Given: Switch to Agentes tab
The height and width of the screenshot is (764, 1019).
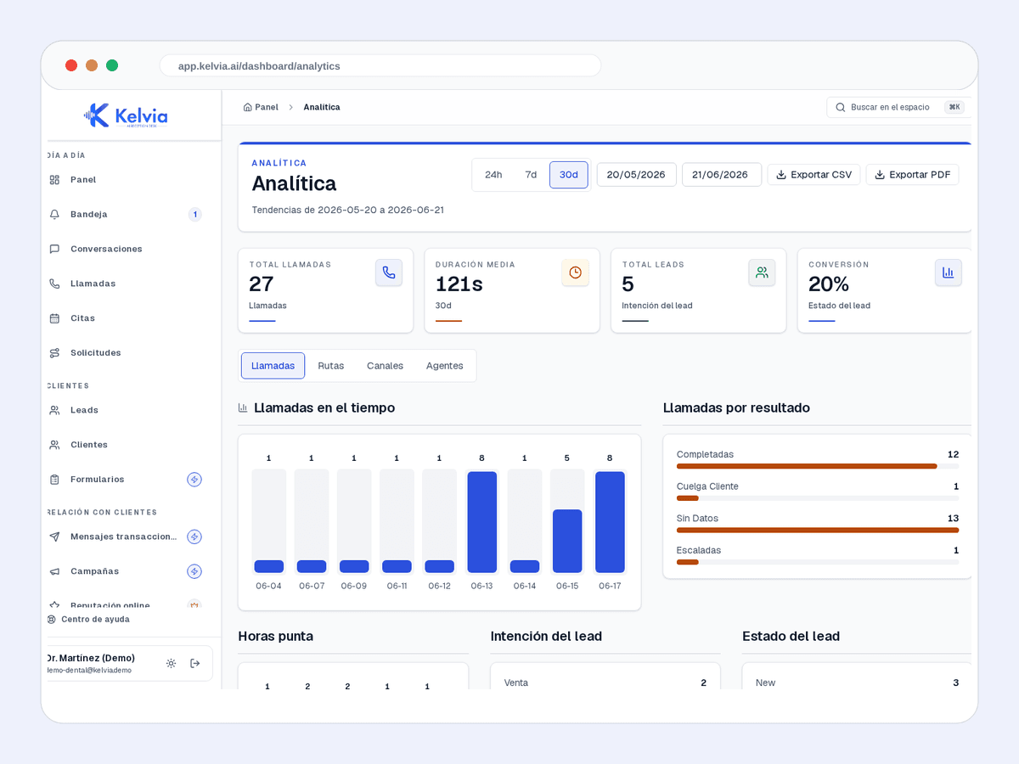Looking at the screenshot, I should (x=445, y=366).
